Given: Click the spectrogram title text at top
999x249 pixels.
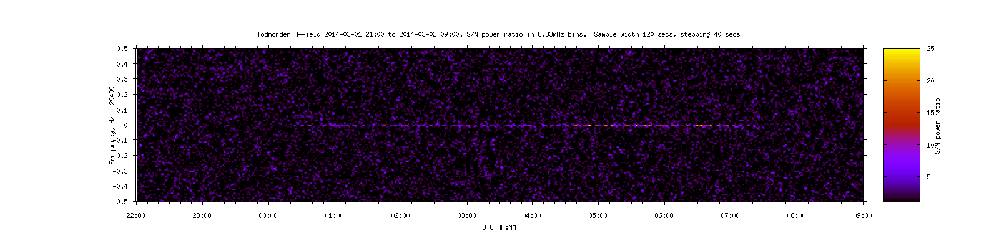Looking at the screenshot, I should [x=498, y=35].
